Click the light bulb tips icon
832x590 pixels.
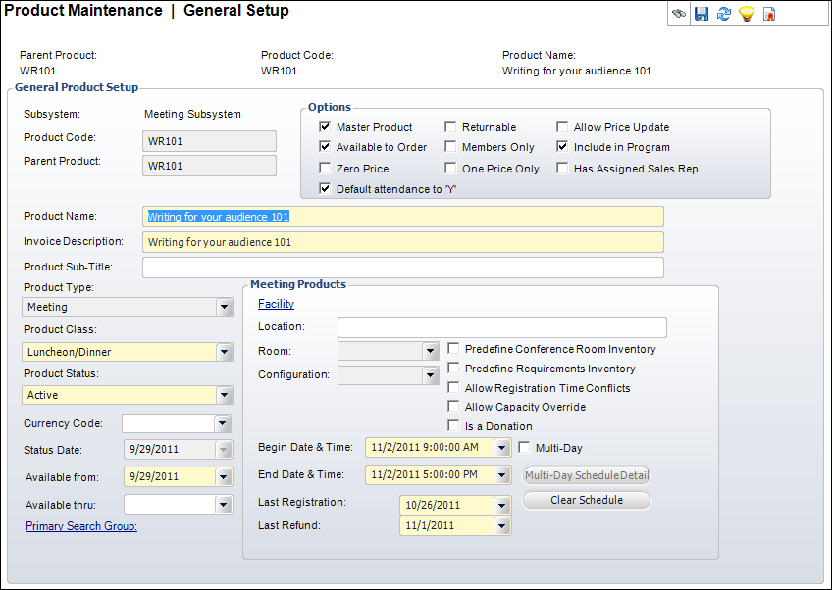point(747,14)
